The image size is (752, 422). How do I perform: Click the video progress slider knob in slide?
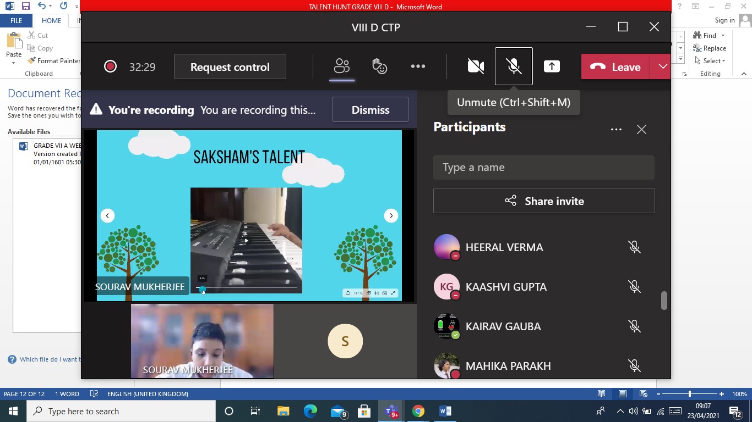202,288
